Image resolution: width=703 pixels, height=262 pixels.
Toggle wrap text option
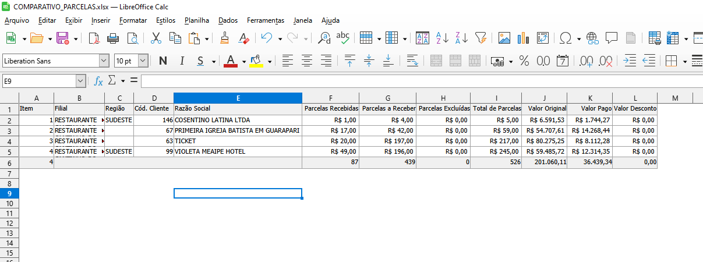point(412,61)
